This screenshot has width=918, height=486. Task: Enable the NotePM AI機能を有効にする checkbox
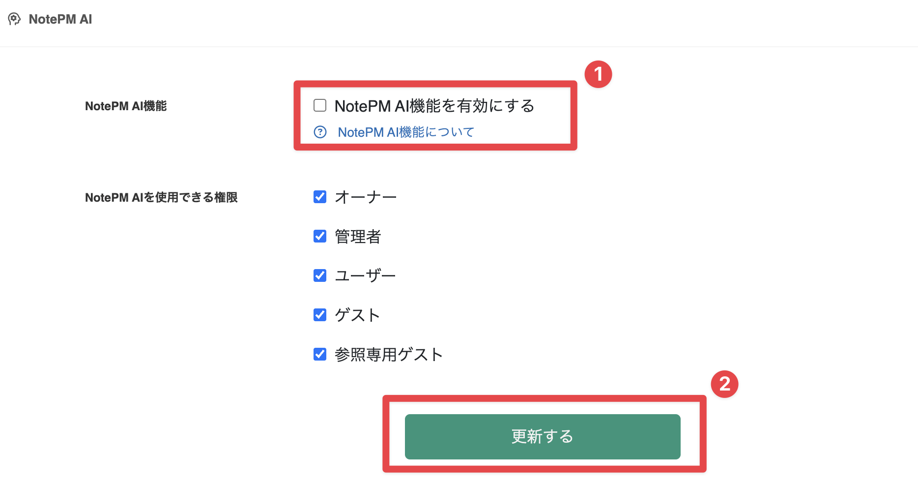[320, 105]
